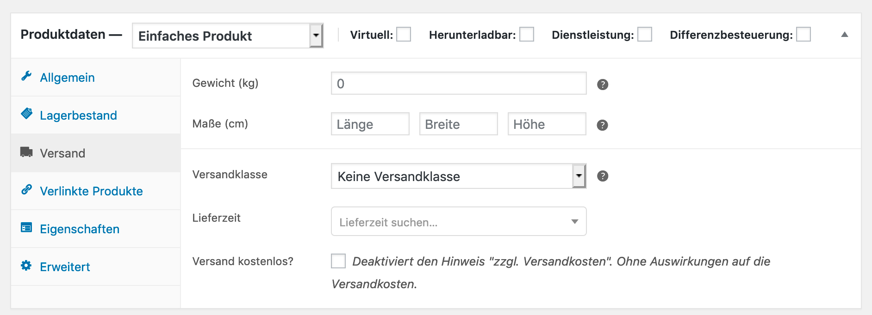Enable the Herunterladbar checkbox
Viewport: 872px width, 315px height.
tap(527, 34)
